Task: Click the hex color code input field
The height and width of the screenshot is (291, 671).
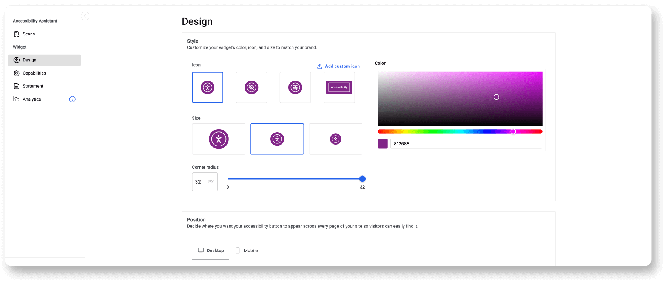Action: click(x=466, y=143)
